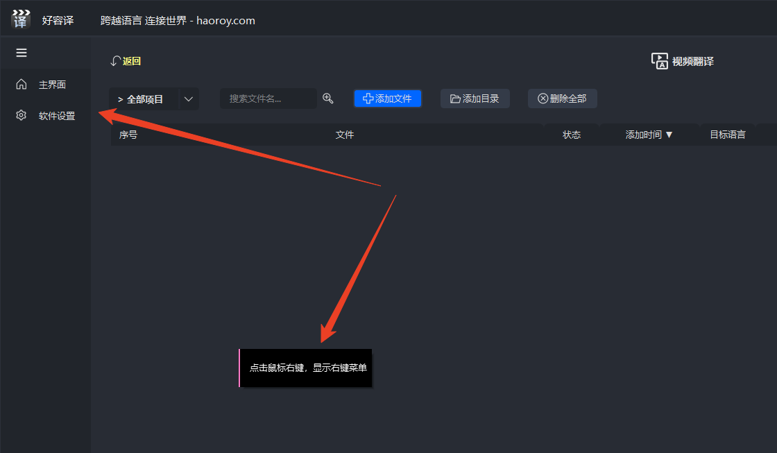The image size is (777, 453).
Task: Click the 状态 column header
Action: [x=572, y=135]
